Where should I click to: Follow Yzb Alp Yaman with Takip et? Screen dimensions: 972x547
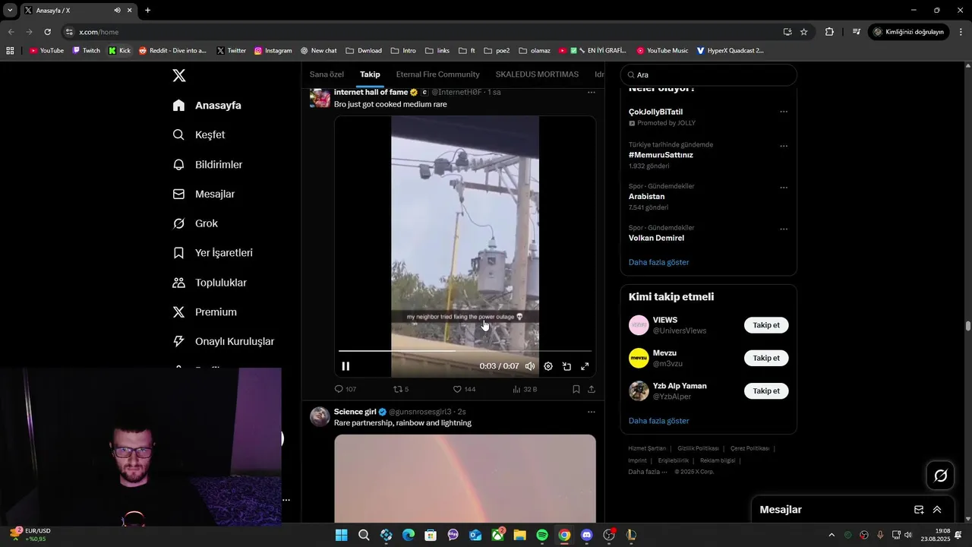pos(766,390)
